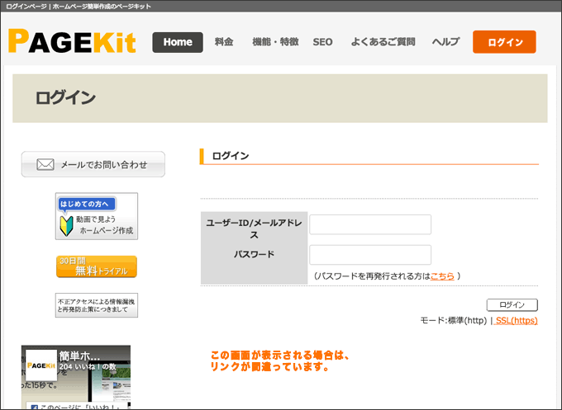This screenshot has width=562, height=410.
Task: Click the orange この画面が表示される場合は warning text
Action: [x=279, y=361]
